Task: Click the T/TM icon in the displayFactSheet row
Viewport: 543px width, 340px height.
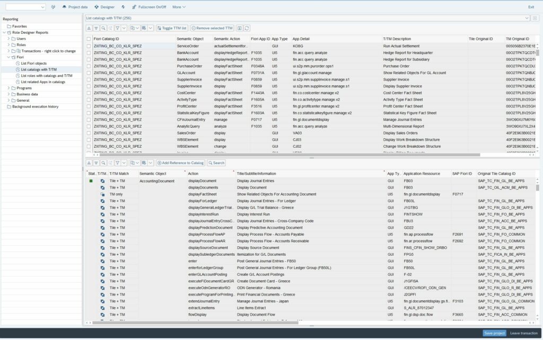Action: point(102,194)
